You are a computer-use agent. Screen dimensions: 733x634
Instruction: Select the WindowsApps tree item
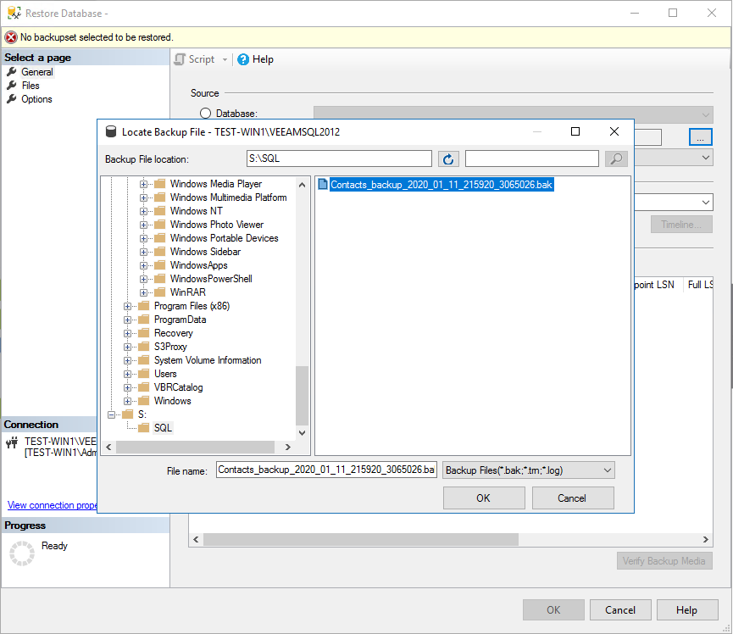coord(198,265)
